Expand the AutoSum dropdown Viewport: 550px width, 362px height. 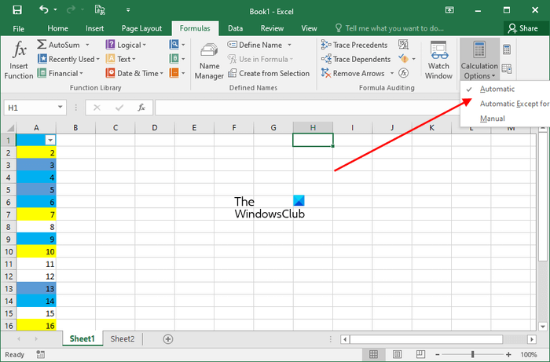(86, 45)
